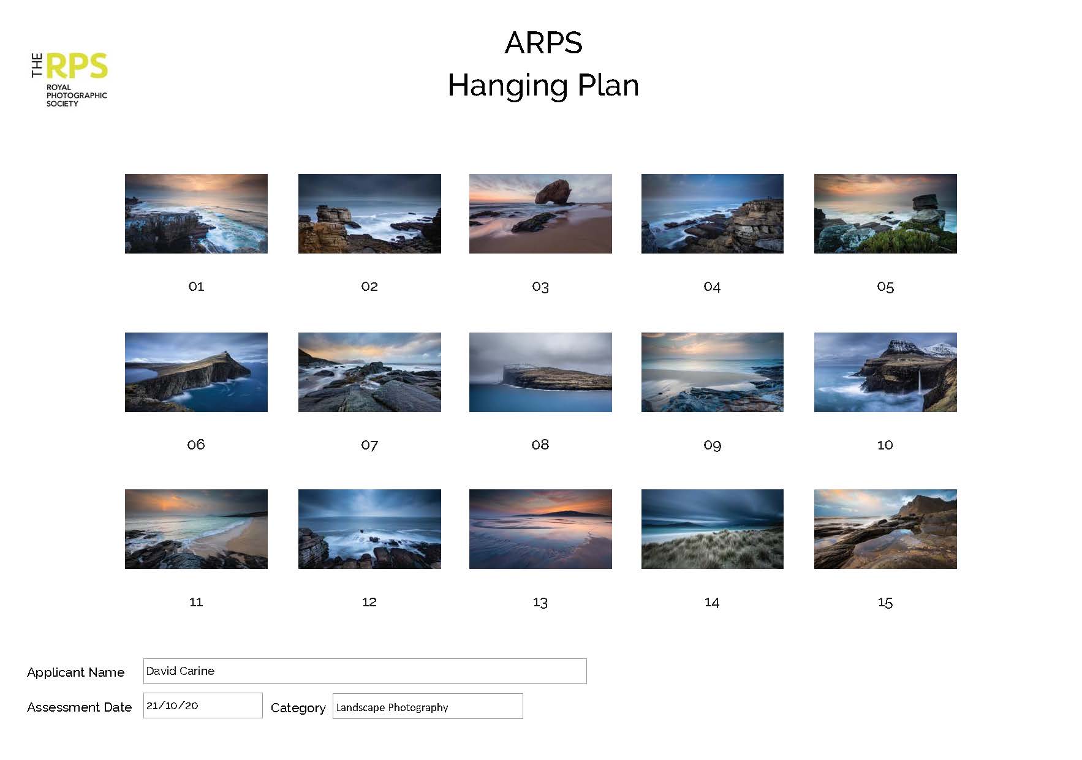
Task: Click thumbnail 04 of layered rock cliffs
Action: (712, 214)
